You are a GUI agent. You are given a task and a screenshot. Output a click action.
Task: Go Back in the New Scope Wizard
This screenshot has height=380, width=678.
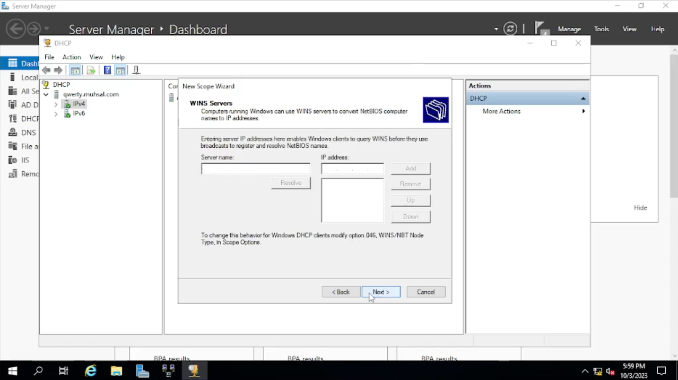click(341, 292)
